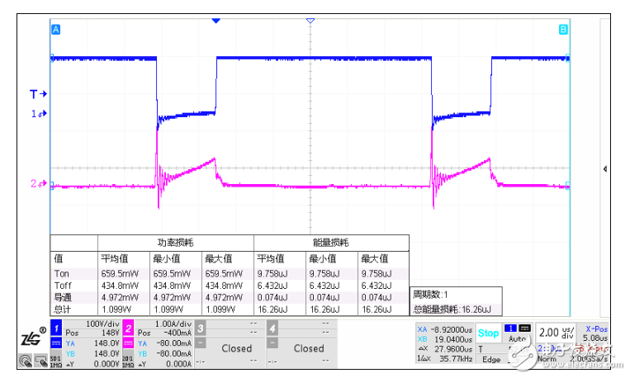Click channel 2 20/1 probe ratio indicator
The height and width of the screenshot is (378, 630).
click(128, 361)
